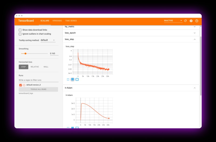Image resolution: width=216 pixels, height=142 pixels.
Task: Switch to the TIME SERIES tab
Action: [x=71, y=21]
